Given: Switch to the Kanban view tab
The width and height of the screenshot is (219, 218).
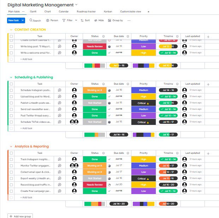Looking at the screenshot, I should [108, 11].
